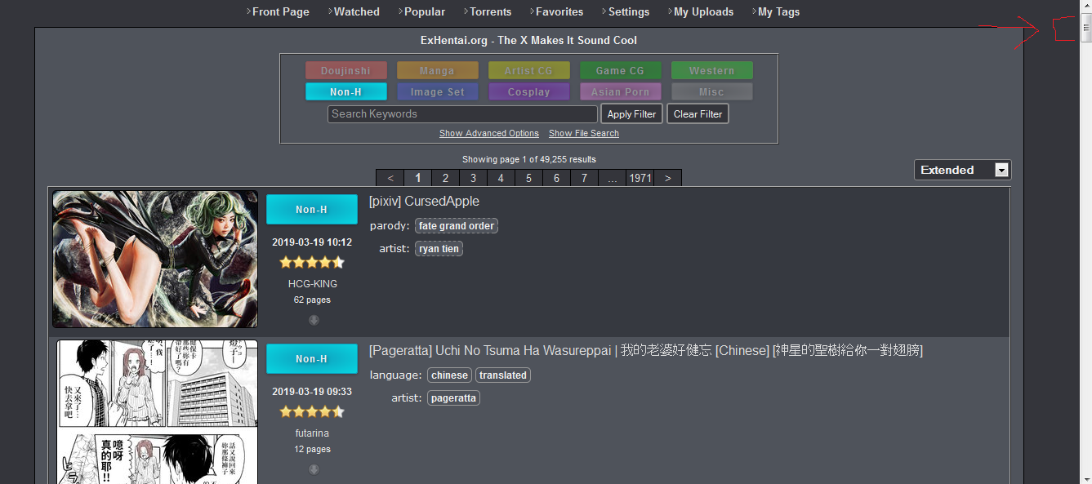Show Advanced Options link
The image size is (1092, 484).
point(489,133)
